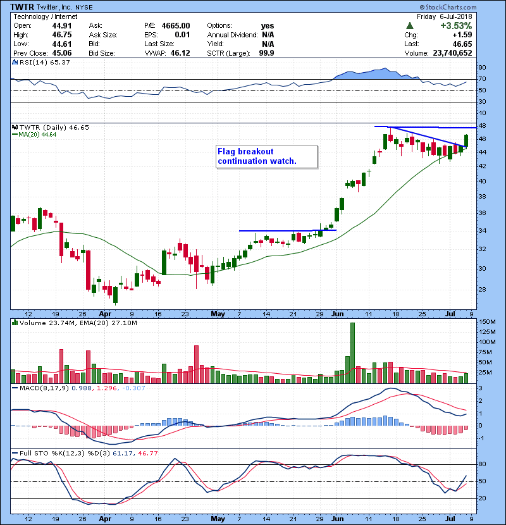Open the StockCharts.com attribution link
The height and width of the screenshot is (525, 506).
pos(448,7)
